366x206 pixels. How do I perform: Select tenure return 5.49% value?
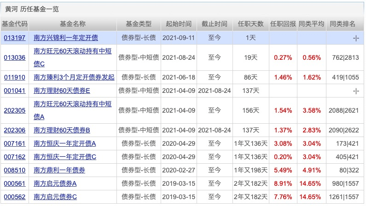[283, 170]
